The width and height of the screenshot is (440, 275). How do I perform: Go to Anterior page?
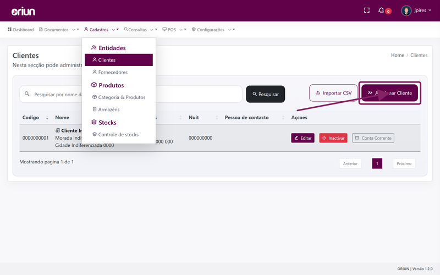pos(350,163)
